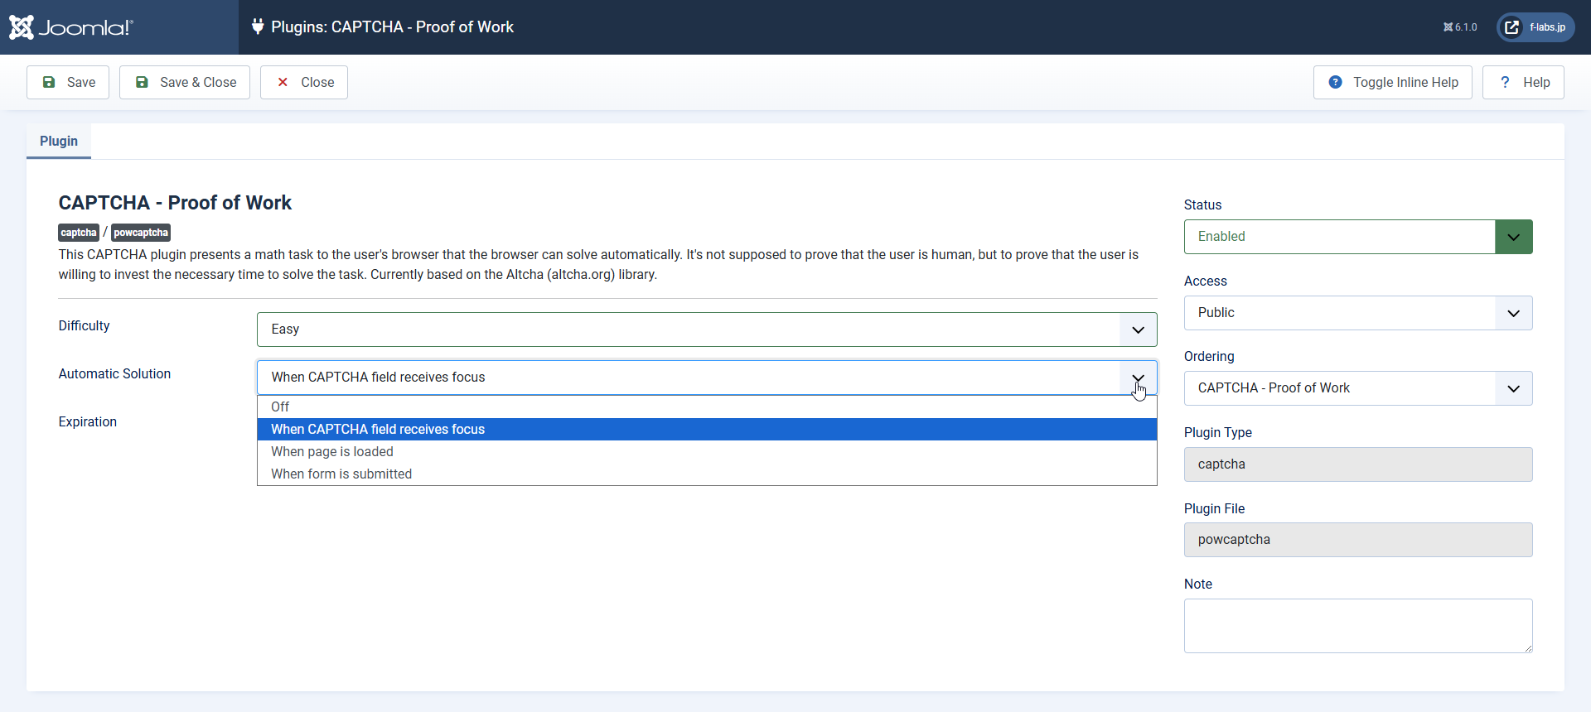This screenshot has height=712, width=1591.
Task: Click the CAPTCHA - Proof of Work heading
Action: (175, 203)
